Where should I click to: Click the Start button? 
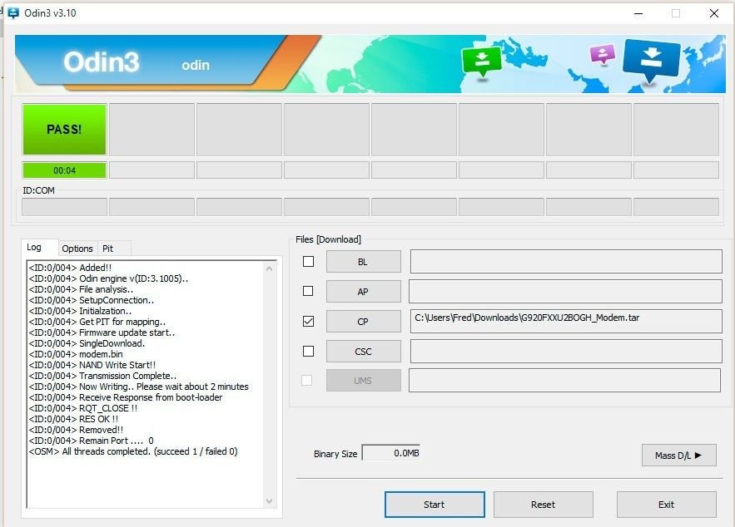(435, 505)
